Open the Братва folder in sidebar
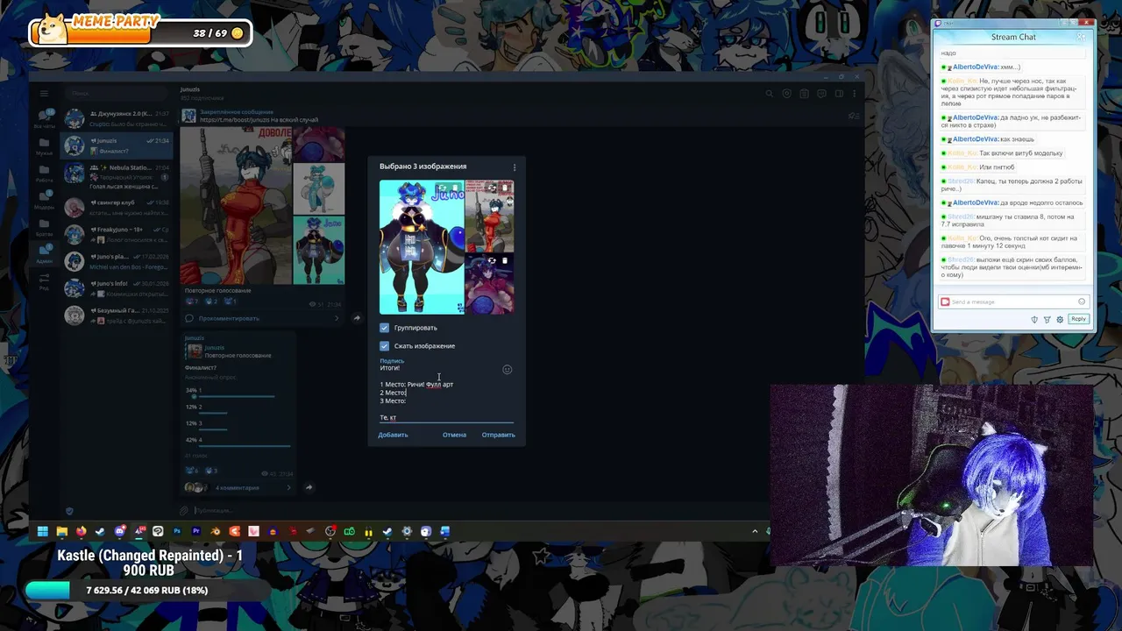Image resolution: width=1122 pixels, height=631 pixels. pyautogui.click(x=44, y=227)
